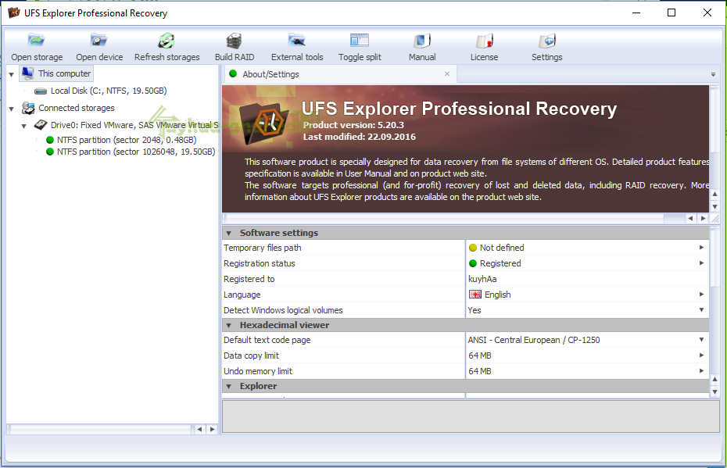This screenshot has height=468, width=727.
Task: Click the Not defined status value
Action: pyautogui.click(x=502, y=248)
